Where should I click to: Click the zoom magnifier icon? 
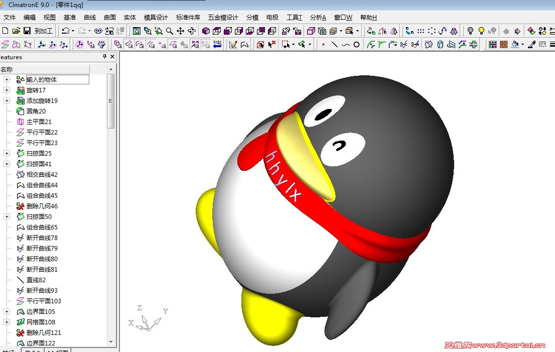tap(170, 31)
